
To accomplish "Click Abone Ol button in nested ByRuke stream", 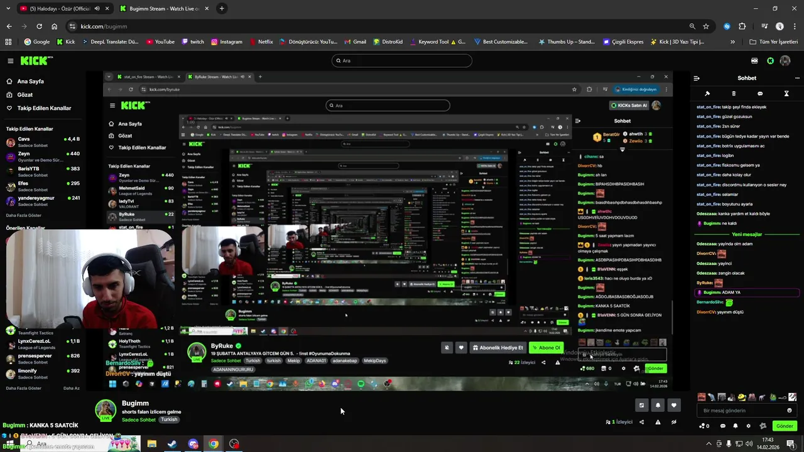I will 546,348.
